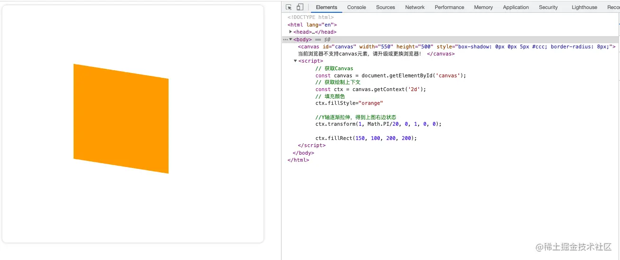
Task: Click the ctx.transform code line
Action: [x=378, y=124]
